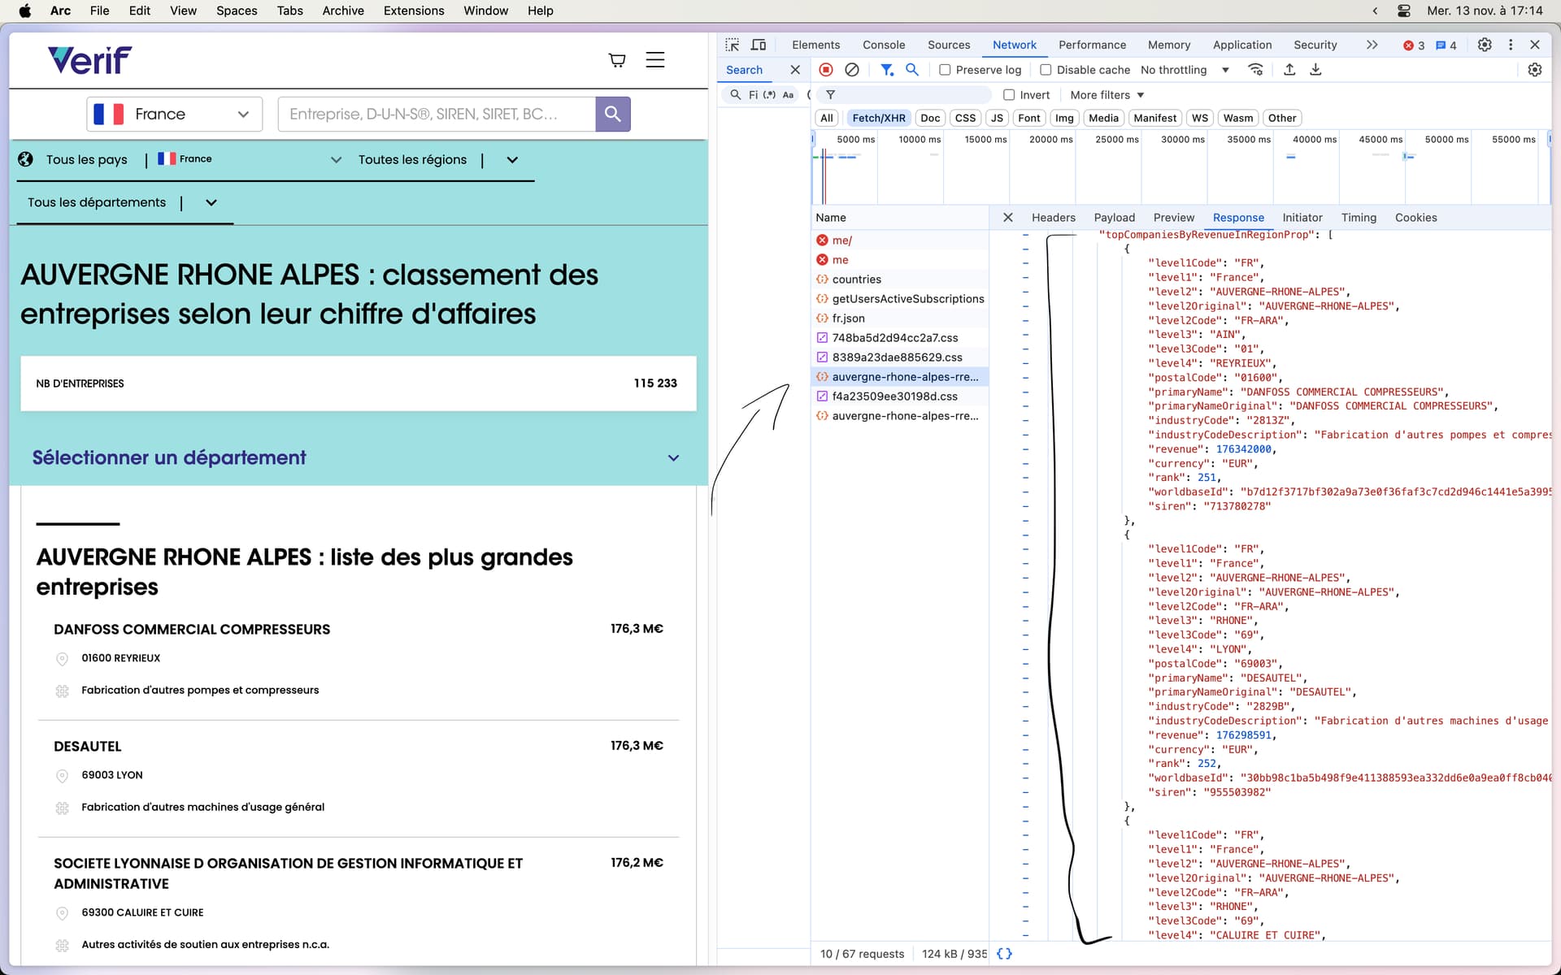The image size is (1561, 975).
Task: Toggle the device toolbar in DevTools
Action: (759, 45)
